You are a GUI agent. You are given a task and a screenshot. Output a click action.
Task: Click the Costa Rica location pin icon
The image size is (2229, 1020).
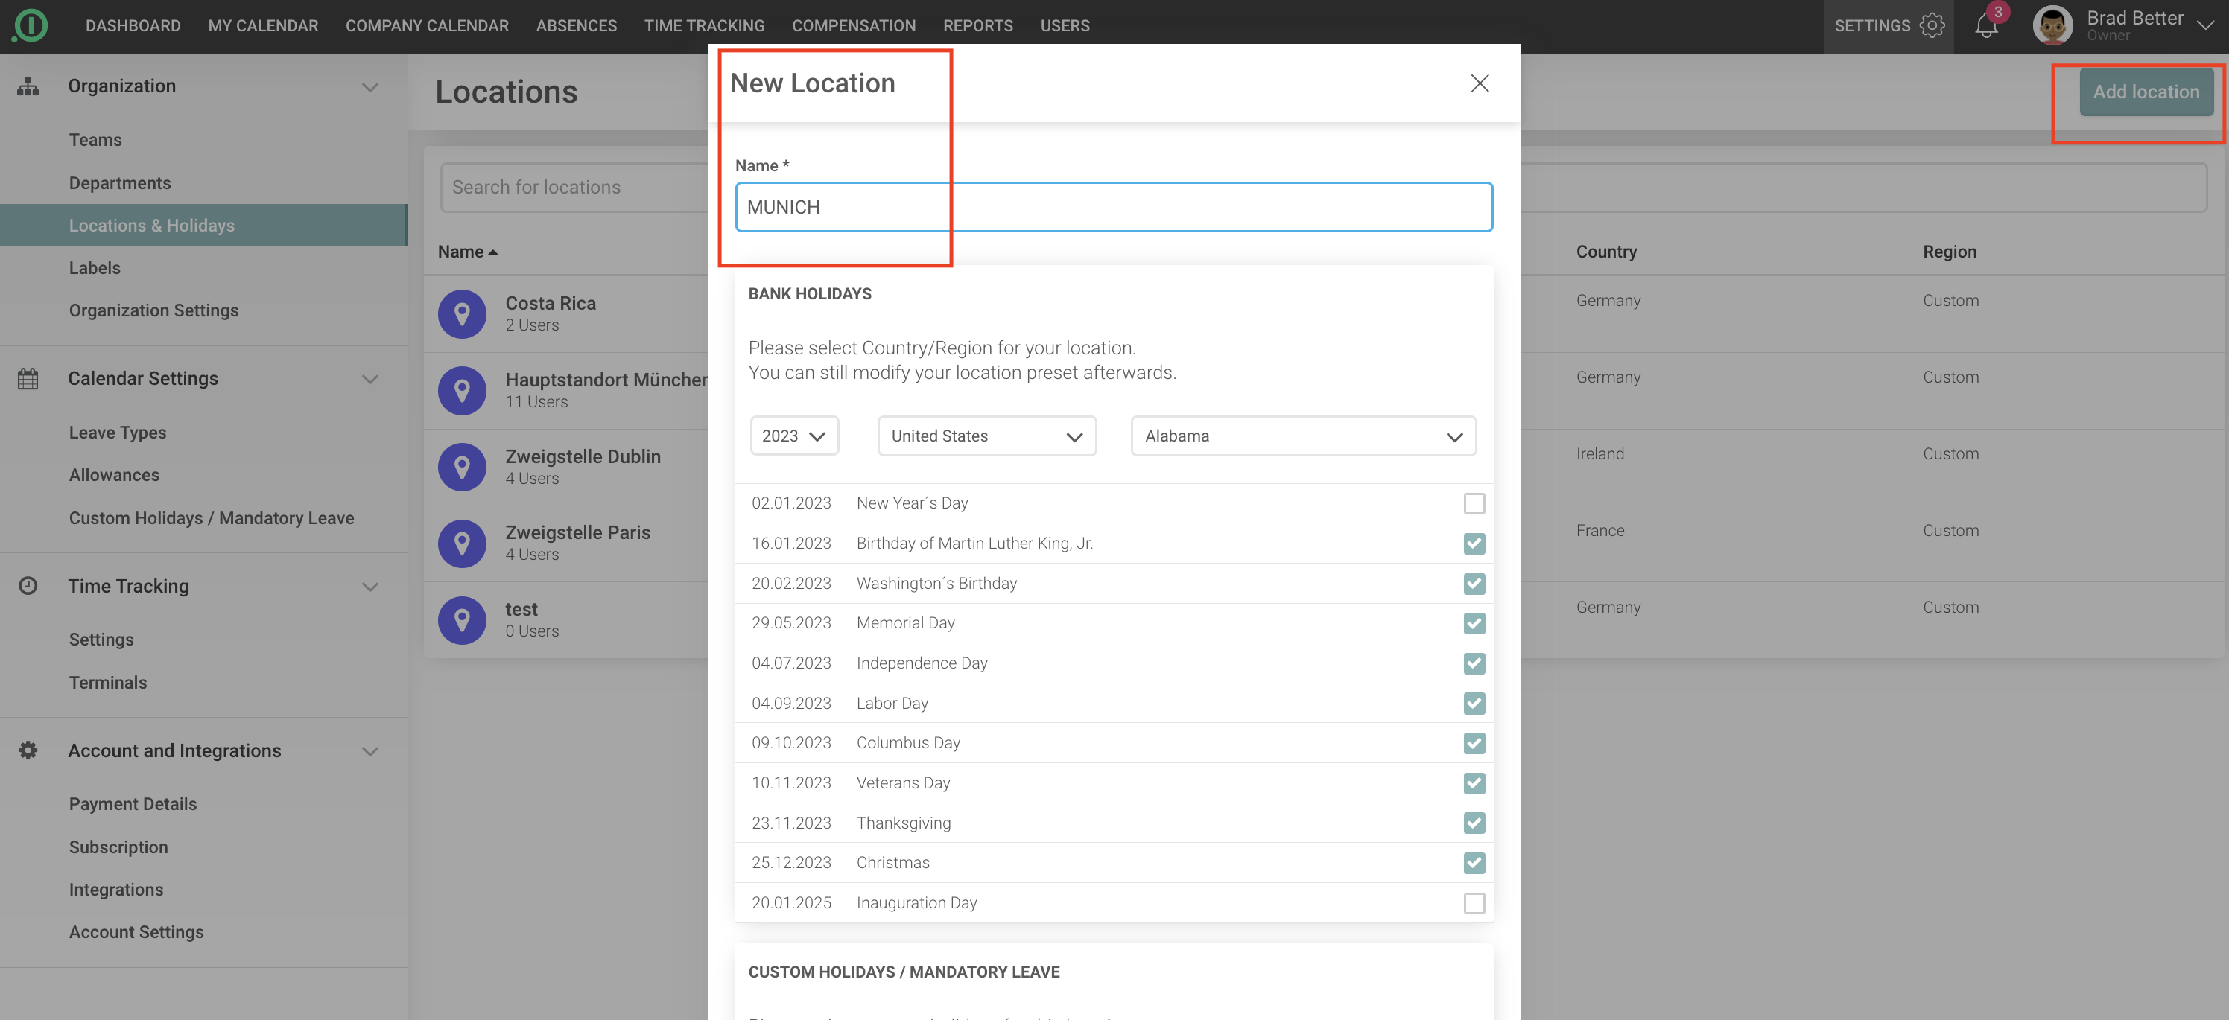click(x=462, y=313)
